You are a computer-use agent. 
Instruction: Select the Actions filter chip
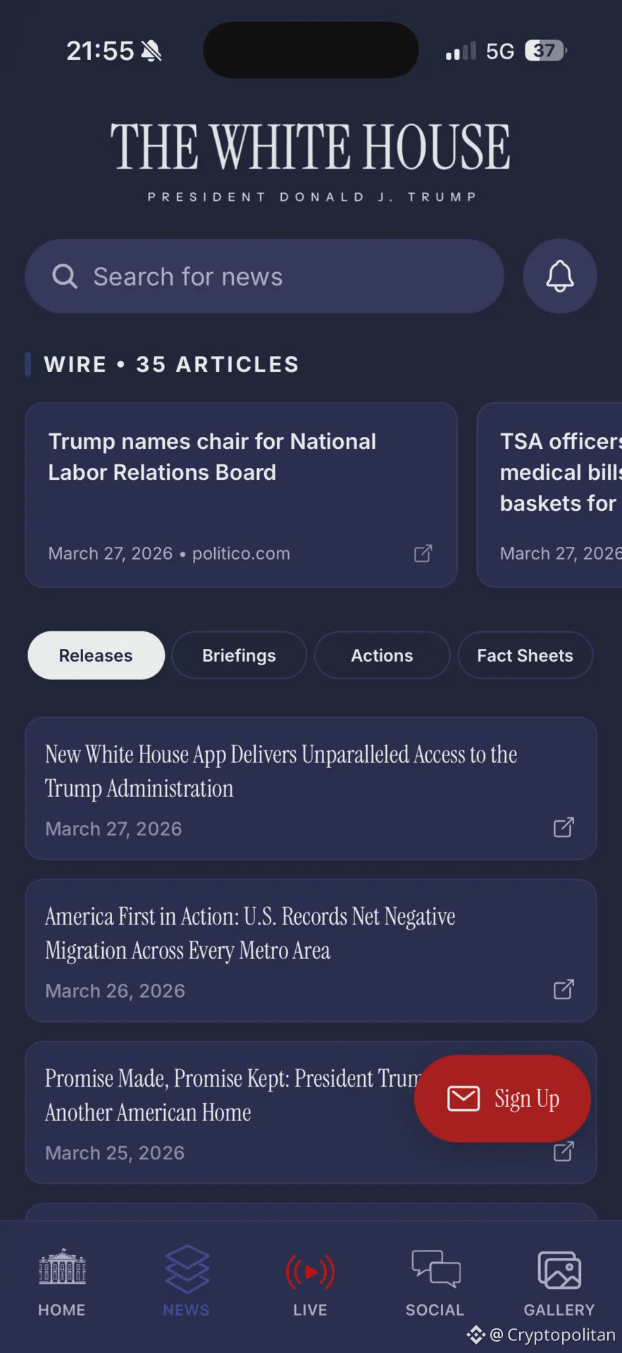coord(382,655)
